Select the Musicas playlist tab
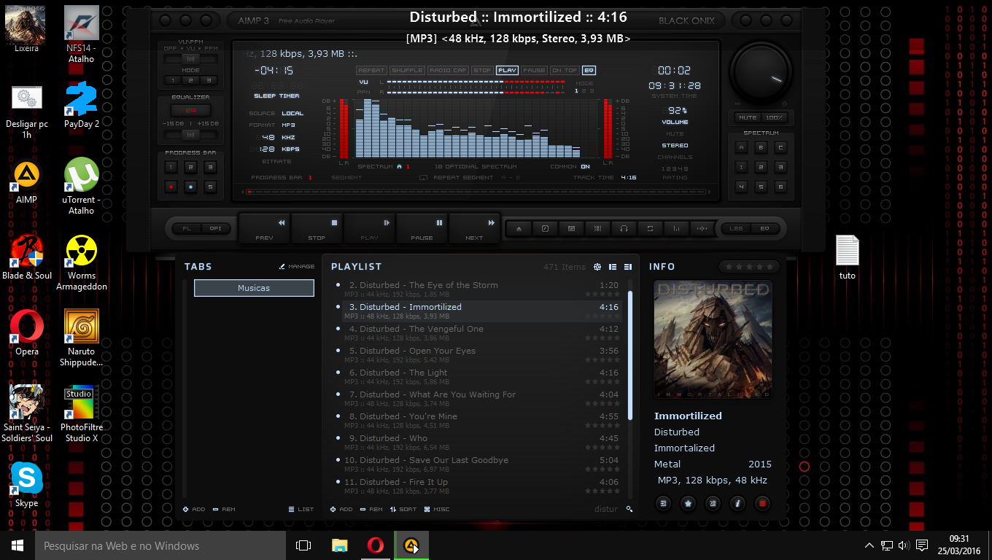 pyautogui.click(x=254, y=288)
